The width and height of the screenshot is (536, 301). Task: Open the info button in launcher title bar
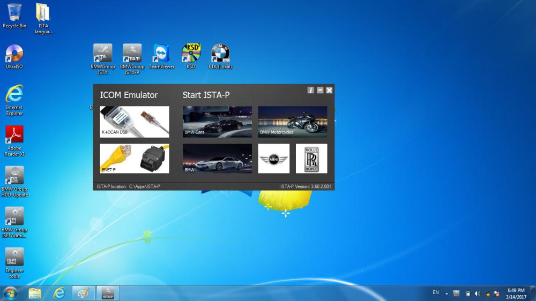pos(310,90)
